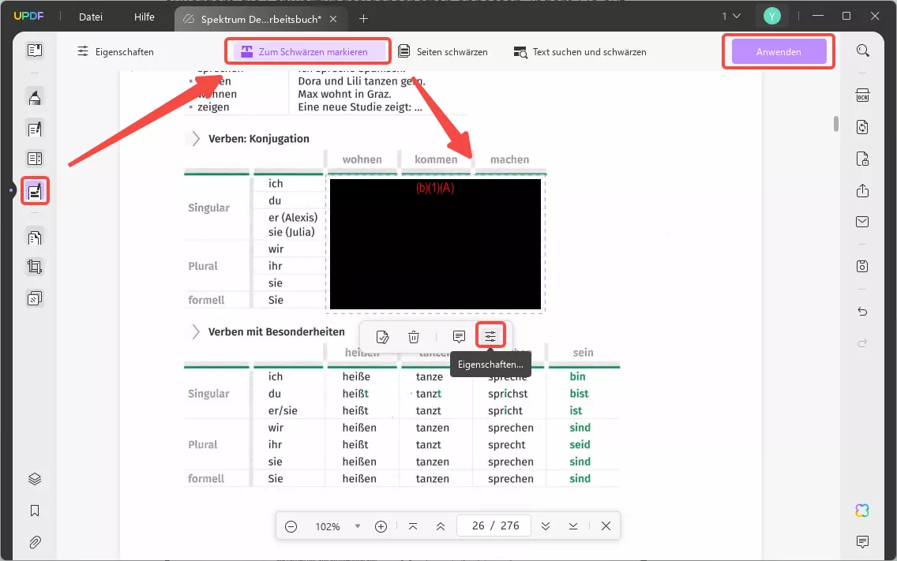Select the black redaction rectangle

point(435,244)
